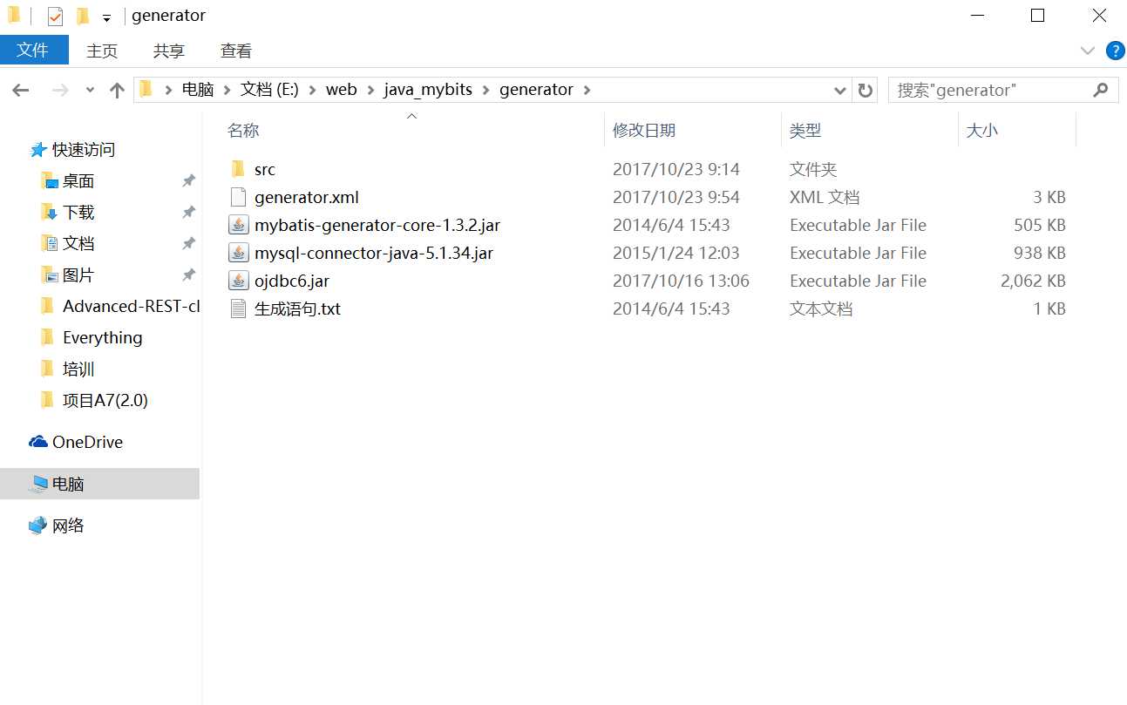
Task: Refresh the current folder view
Action: coord(865,90)
